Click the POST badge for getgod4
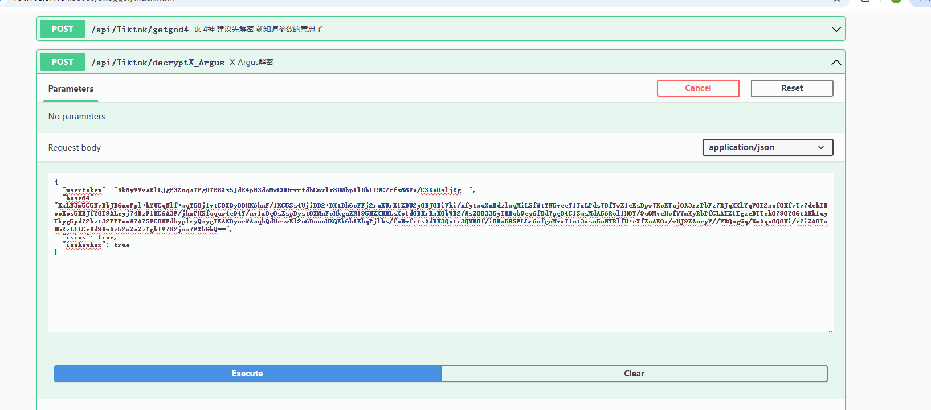The width and height of the screenshot is (931, 410). point(63,29)
